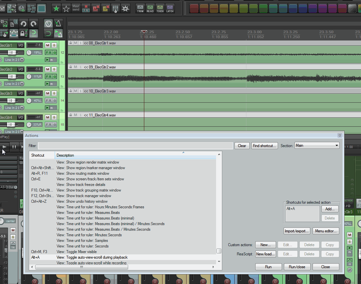Click the Mast send toolbar button
The image size is (361, 284).
[x=76, y=8]
